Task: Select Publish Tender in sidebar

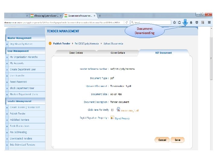Action: point(27,114)
